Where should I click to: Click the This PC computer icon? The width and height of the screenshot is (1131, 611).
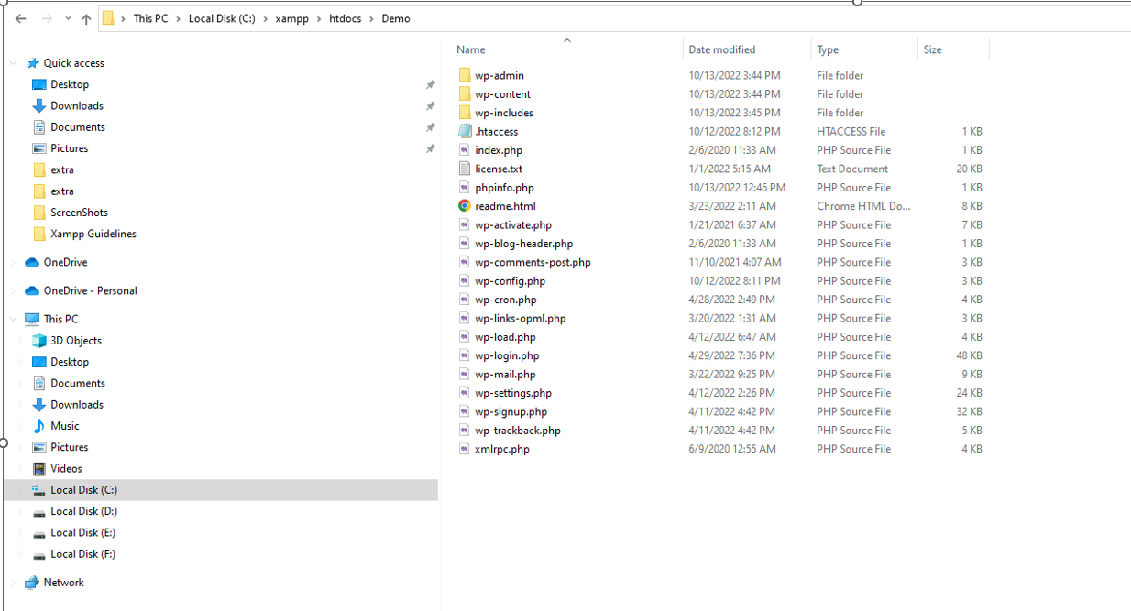(x=32, y=319)
